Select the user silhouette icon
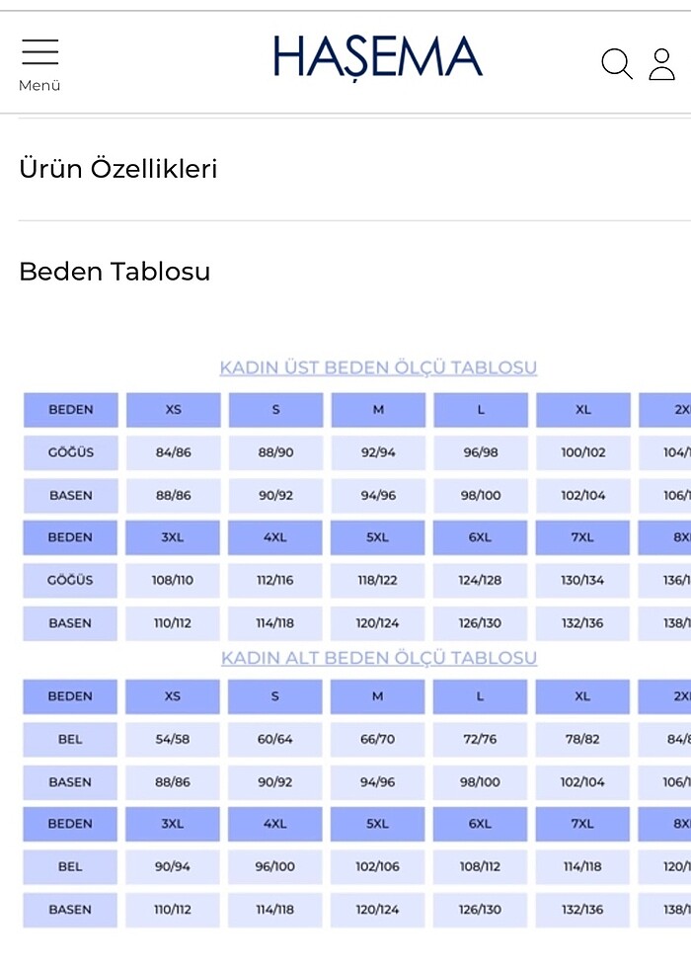Image resolution: width=691 pixels, height=968 pixels. (663, 63)
